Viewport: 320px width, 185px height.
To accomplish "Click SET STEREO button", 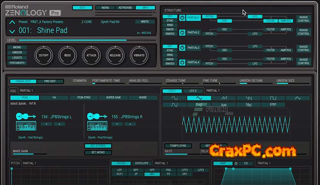I will pyautogui.click(x=98, y=146).
